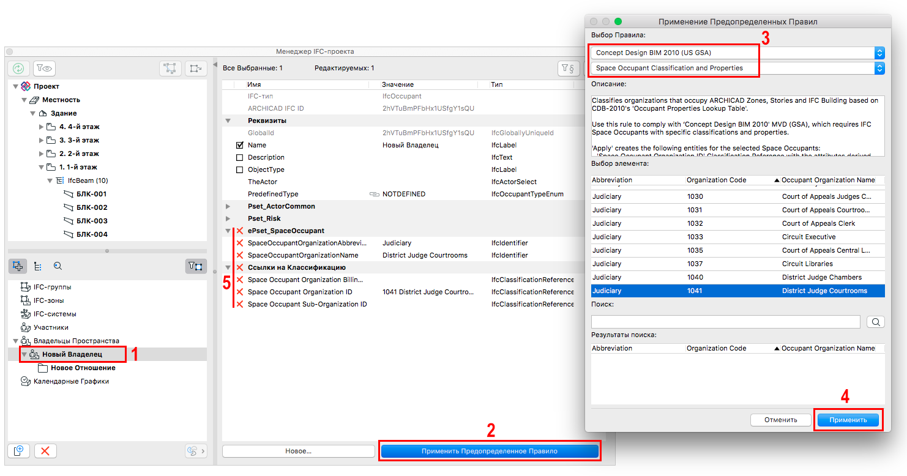This screenshot has width=907, height=476.
Task: Collapse Владельцы Пространства group
Action: [x=16, y=341]
